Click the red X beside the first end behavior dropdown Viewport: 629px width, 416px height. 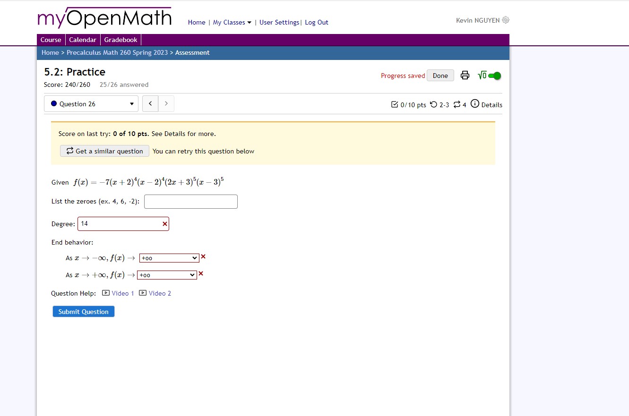pyautogui.click(x=203, y=256)
